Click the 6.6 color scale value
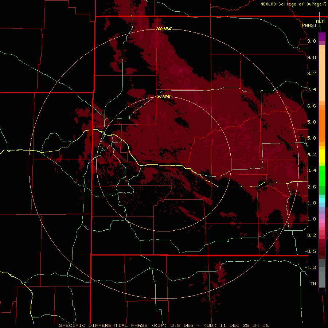Image resolution: width=328 pixels, height=328 pixels. tap(312, 106)
